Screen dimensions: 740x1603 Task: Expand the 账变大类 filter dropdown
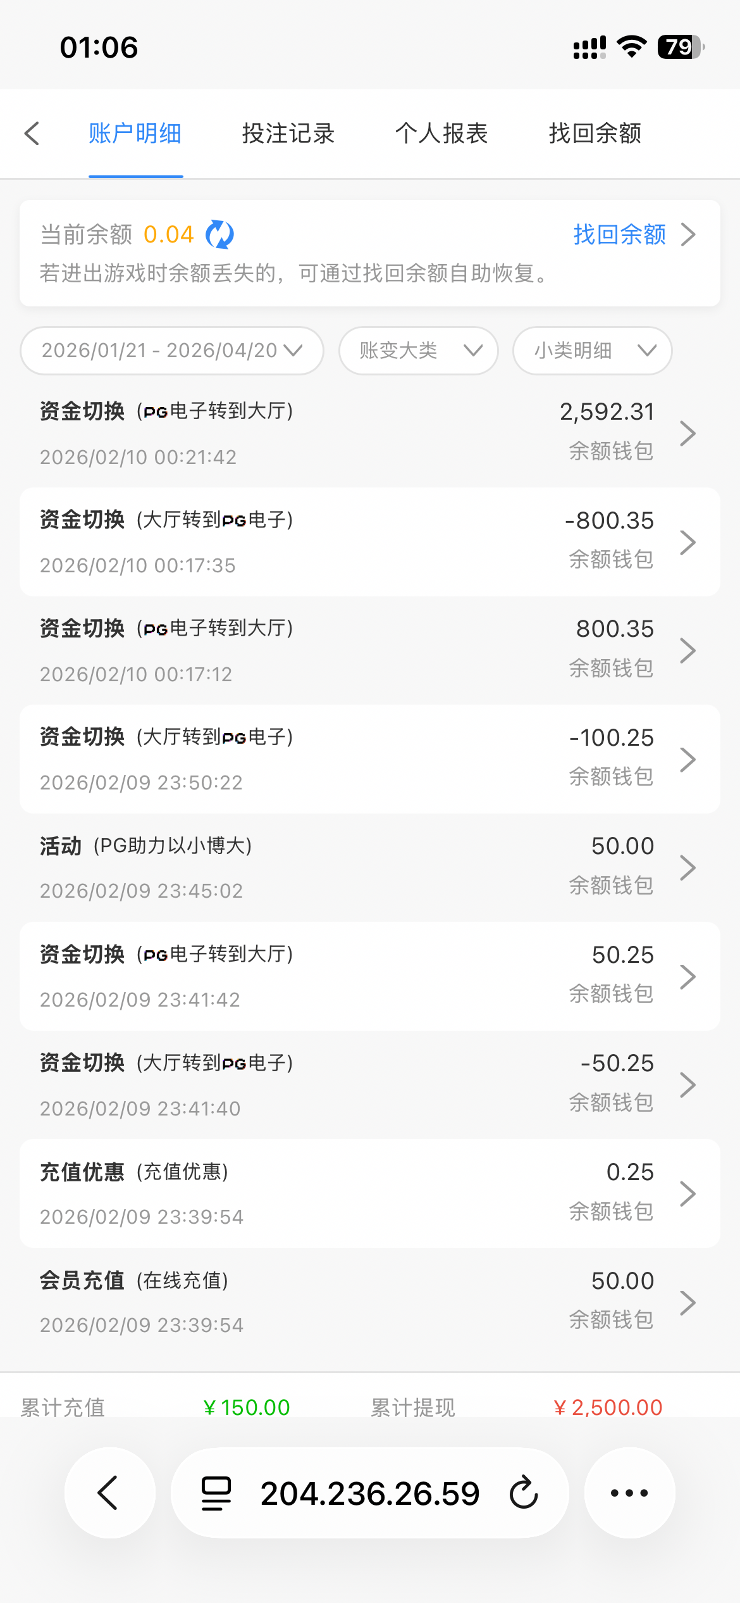[x=418, y=351]
